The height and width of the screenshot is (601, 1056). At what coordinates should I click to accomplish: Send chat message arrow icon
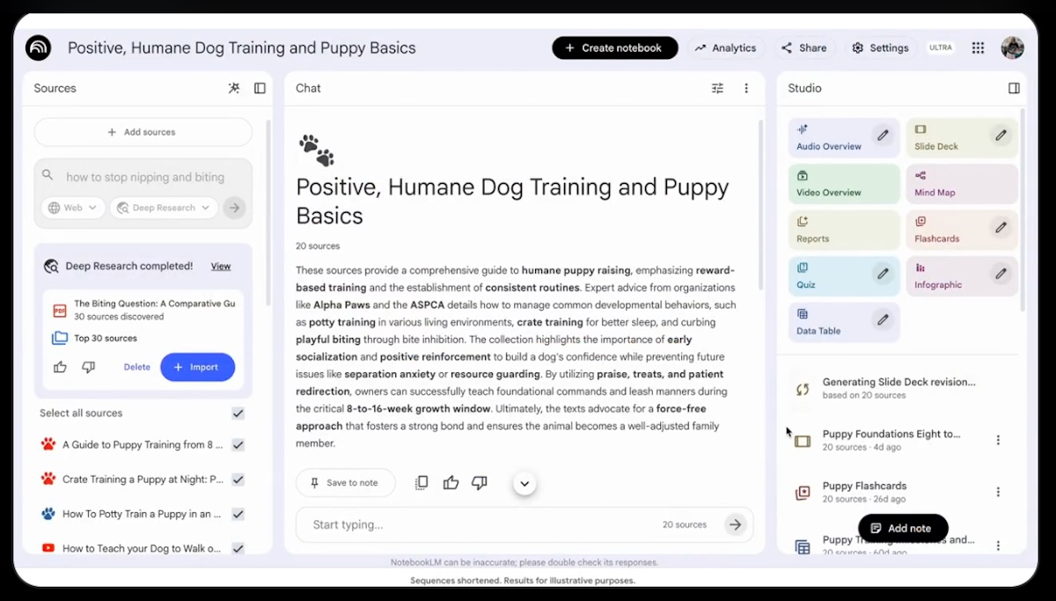pyautogui.click(x=735, y=524)
